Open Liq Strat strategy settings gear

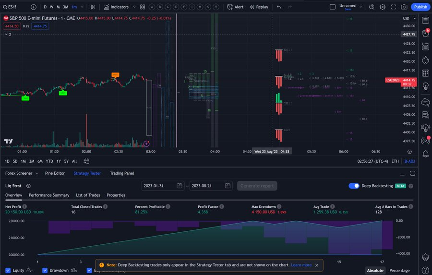(x=28, y=186)
